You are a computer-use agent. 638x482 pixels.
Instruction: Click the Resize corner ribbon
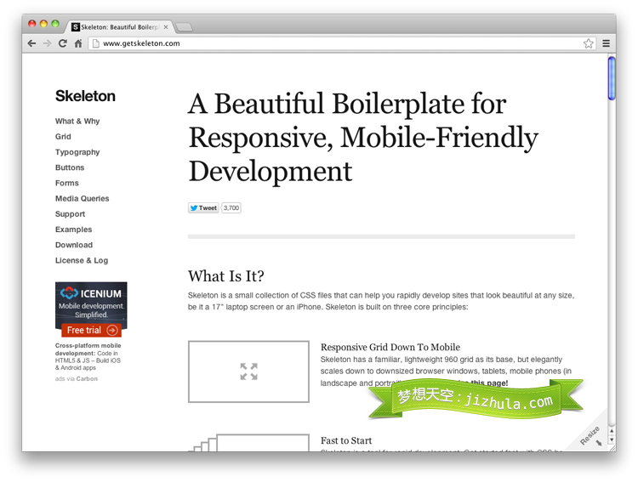click(x=591, y=436)
